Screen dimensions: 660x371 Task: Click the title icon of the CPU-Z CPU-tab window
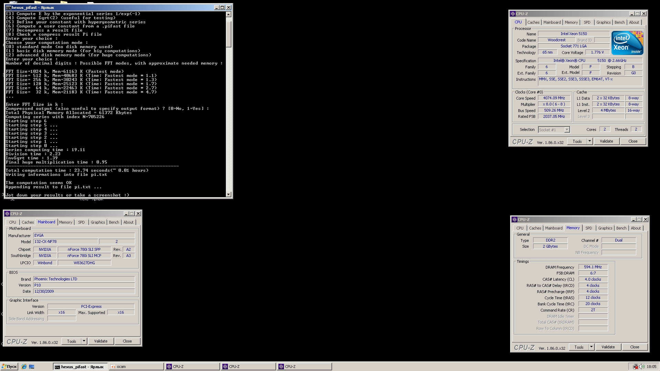pyautogui.click(x=513, y=14)
